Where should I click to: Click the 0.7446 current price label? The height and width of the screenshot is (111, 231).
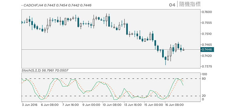(207, 50)
